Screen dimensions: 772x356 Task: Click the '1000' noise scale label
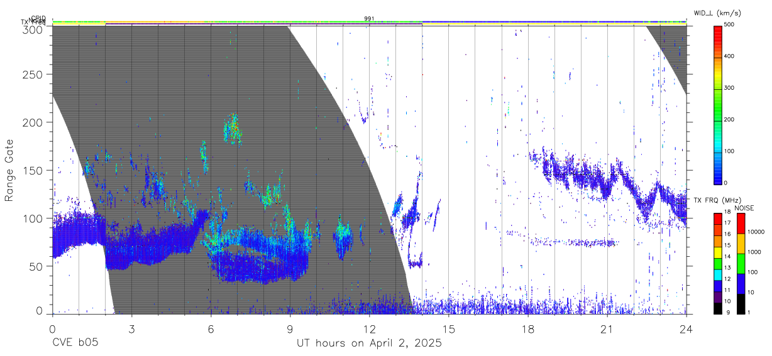coord(754,252)
